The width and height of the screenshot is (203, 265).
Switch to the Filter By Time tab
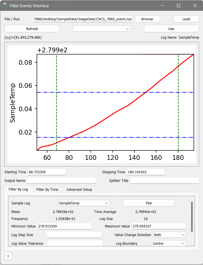47,189
